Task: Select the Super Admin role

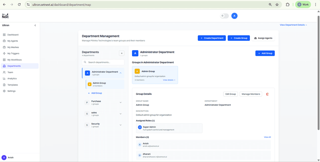Action: click(x=169, y=128)
